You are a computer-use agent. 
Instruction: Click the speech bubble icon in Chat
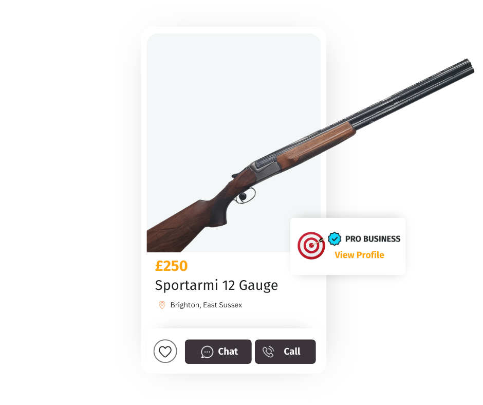(207, 352)
